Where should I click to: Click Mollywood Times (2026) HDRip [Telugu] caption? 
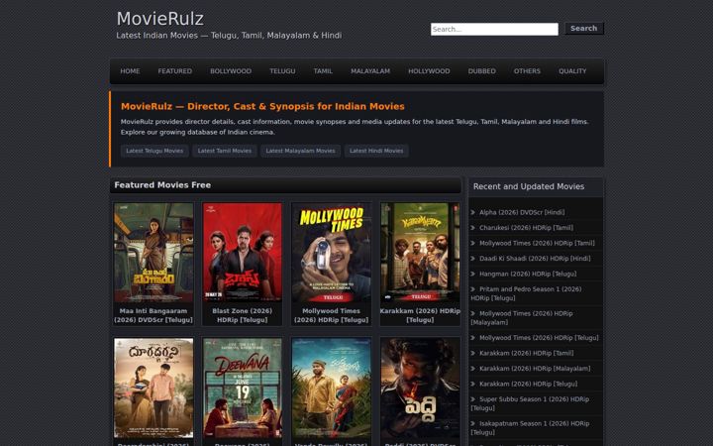coord(331,315)
